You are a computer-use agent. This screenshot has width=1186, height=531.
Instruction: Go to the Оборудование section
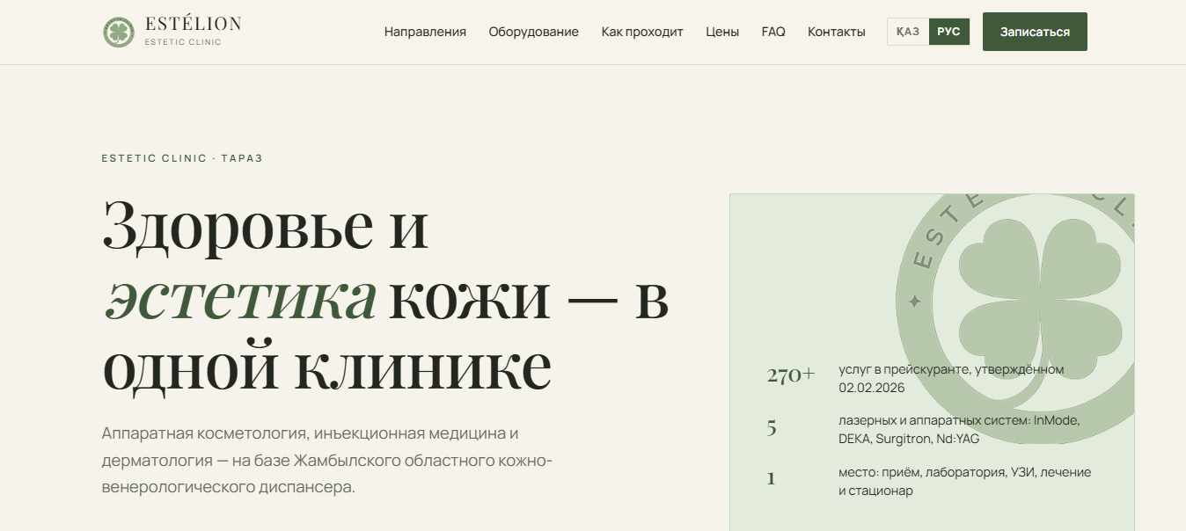534,32
